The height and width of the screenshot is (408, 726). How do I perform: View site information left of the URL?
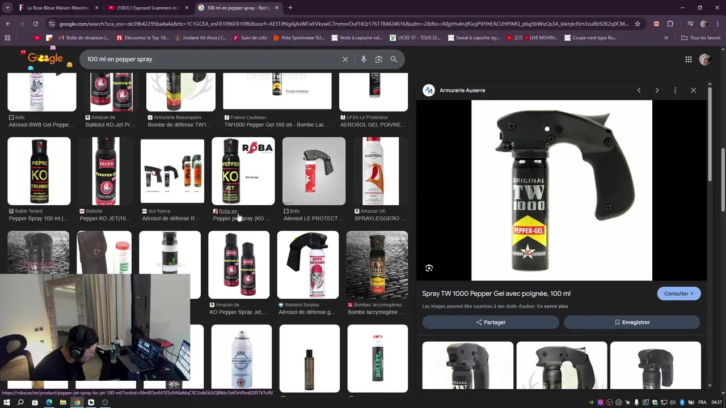52,24
